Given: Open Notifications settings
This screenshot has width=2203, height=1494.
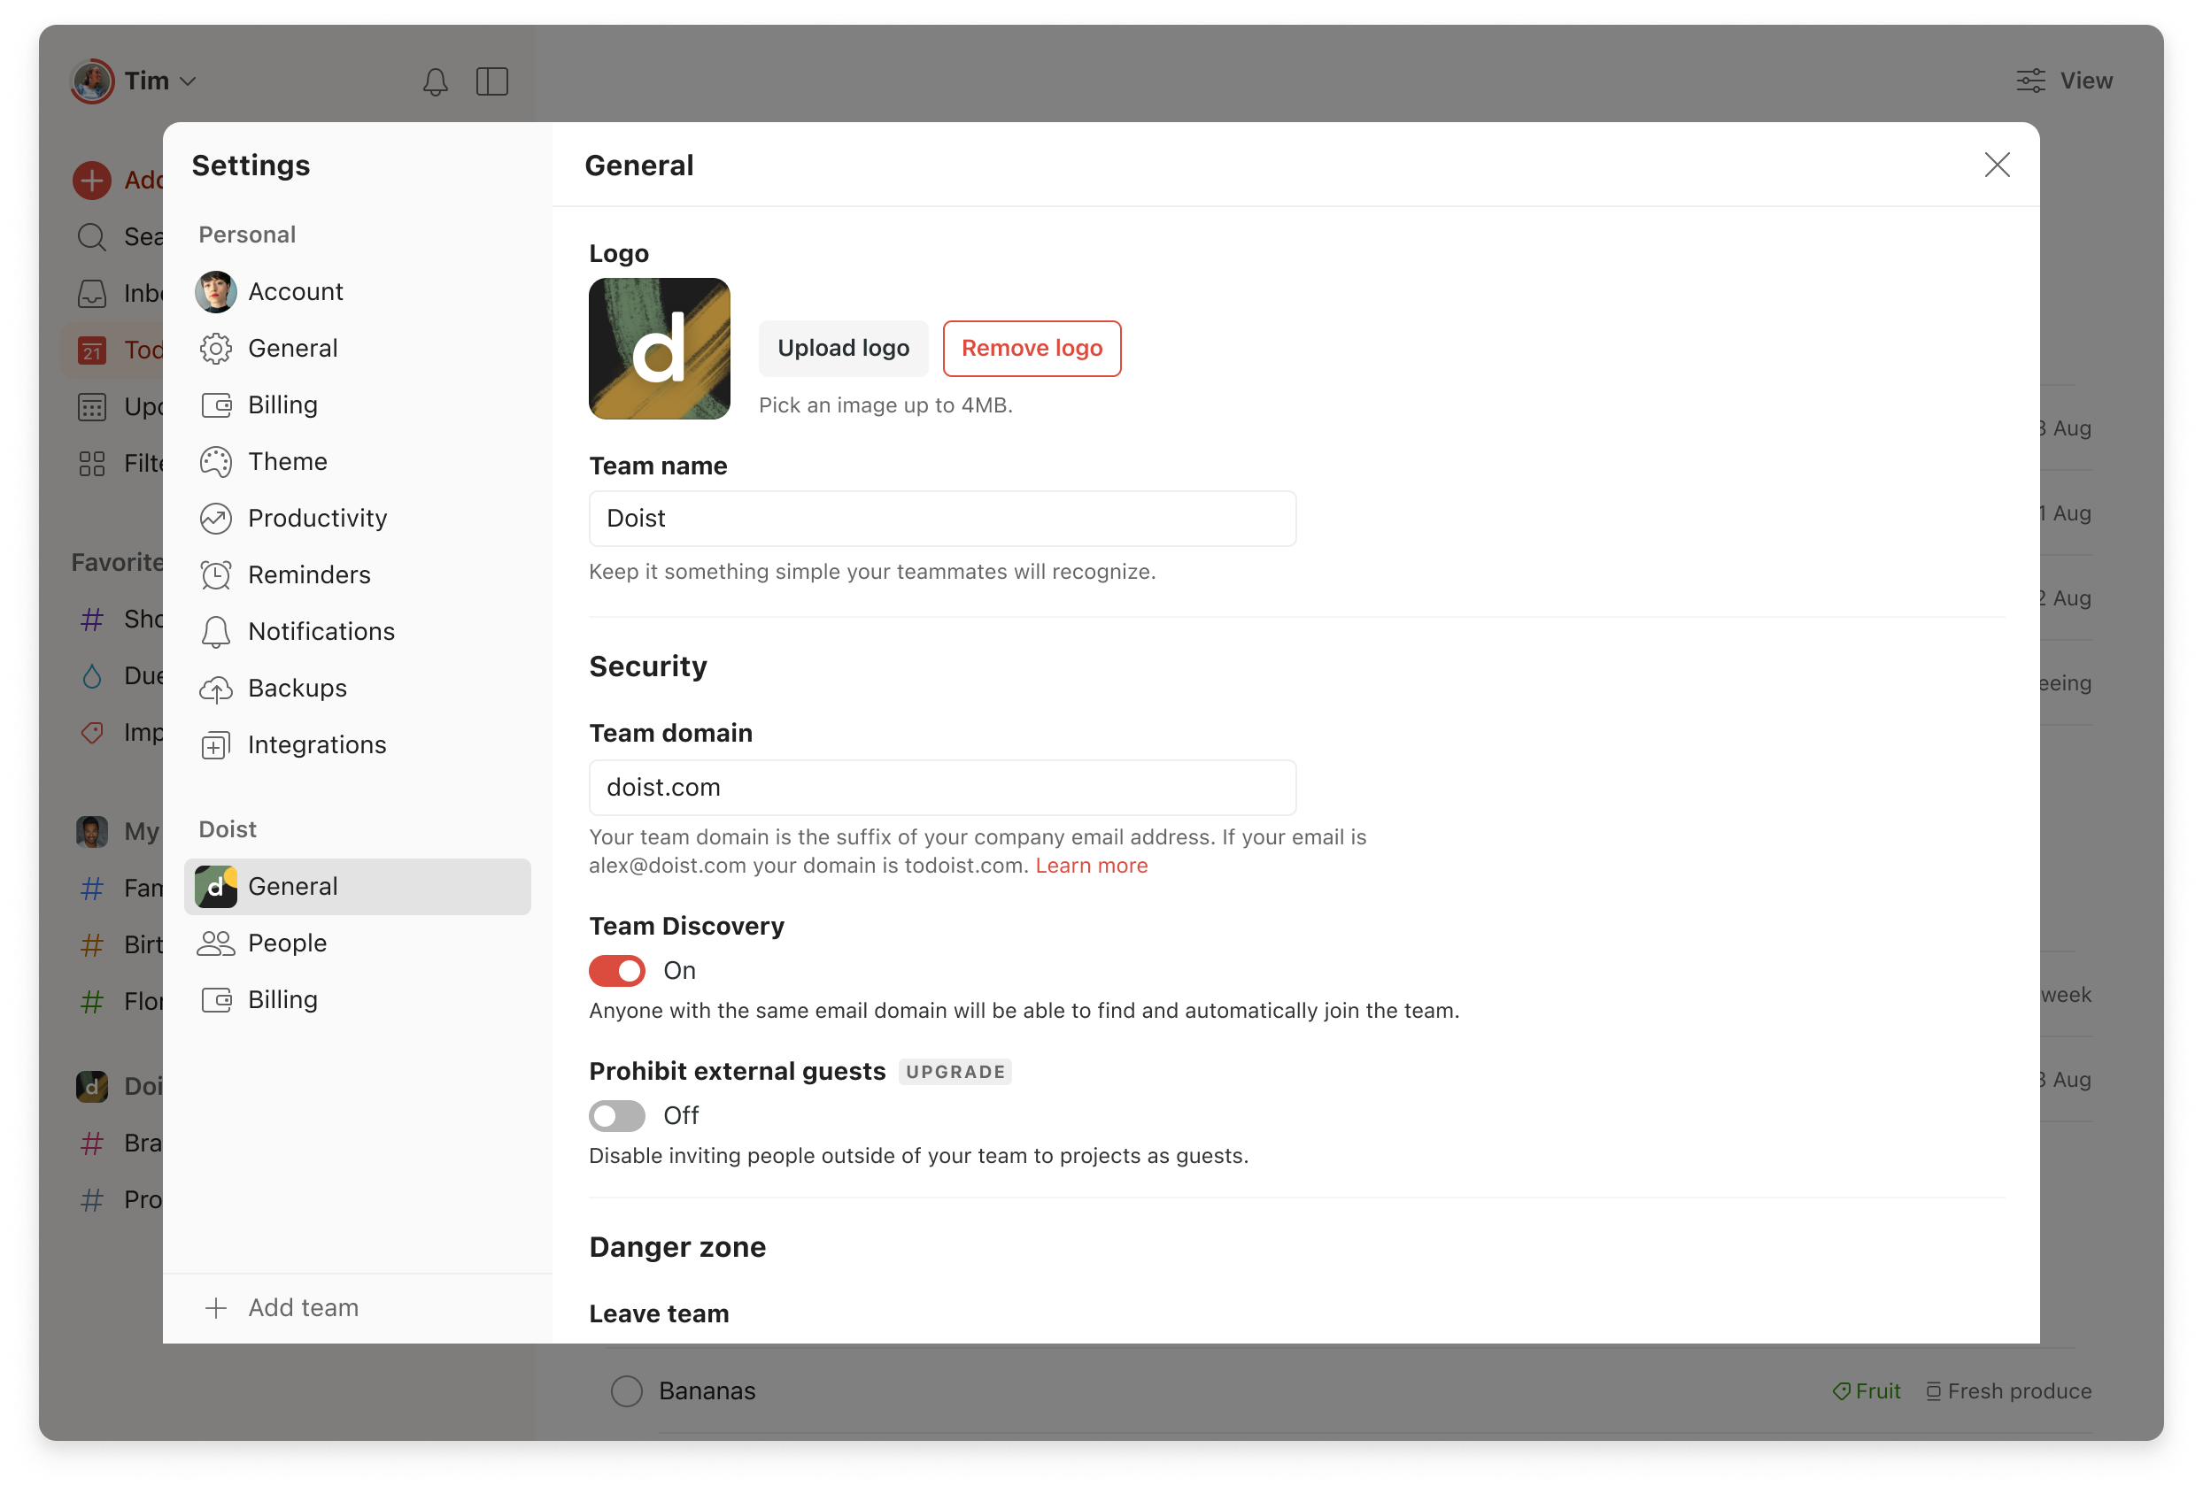Looking at the screenshot, I should tap(321, 631).
